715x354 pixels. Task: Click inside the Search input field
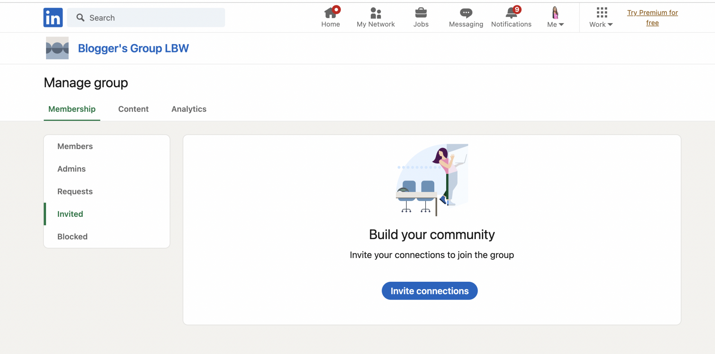(140, 17)
